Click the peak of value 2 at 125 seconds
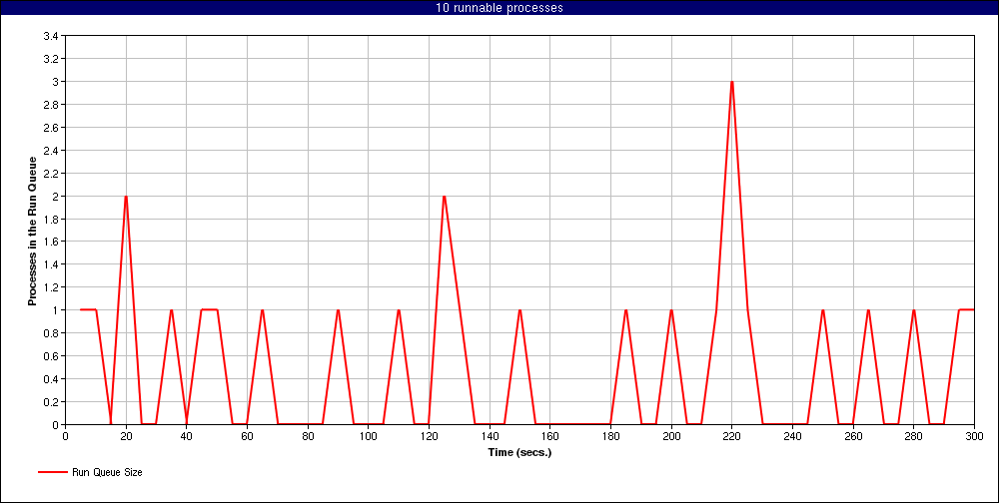 445,196
